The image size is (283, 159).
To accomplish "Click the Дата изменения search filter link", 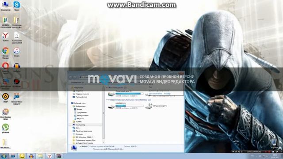I will [x=155, y=94].
